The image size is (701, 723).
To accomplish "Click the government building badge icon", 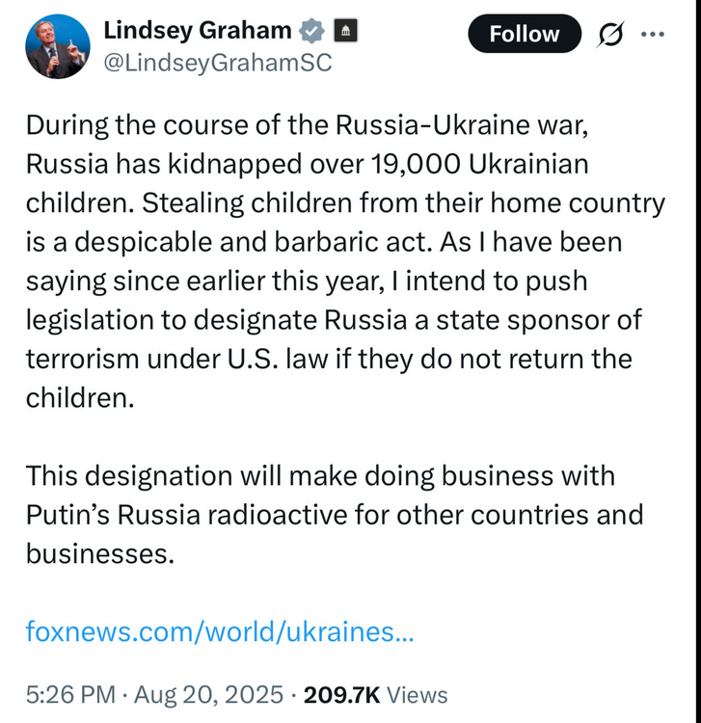I will (x=344, y=31).
